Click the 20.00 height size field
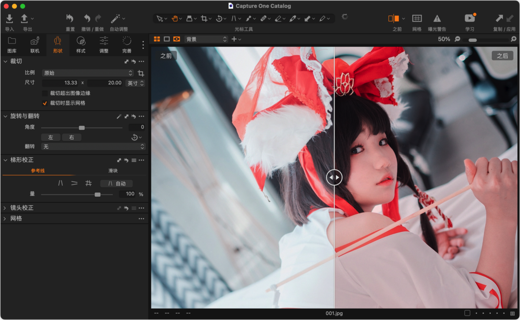The height and width of the screenshot is (320, 520). (x=105, y=83)
